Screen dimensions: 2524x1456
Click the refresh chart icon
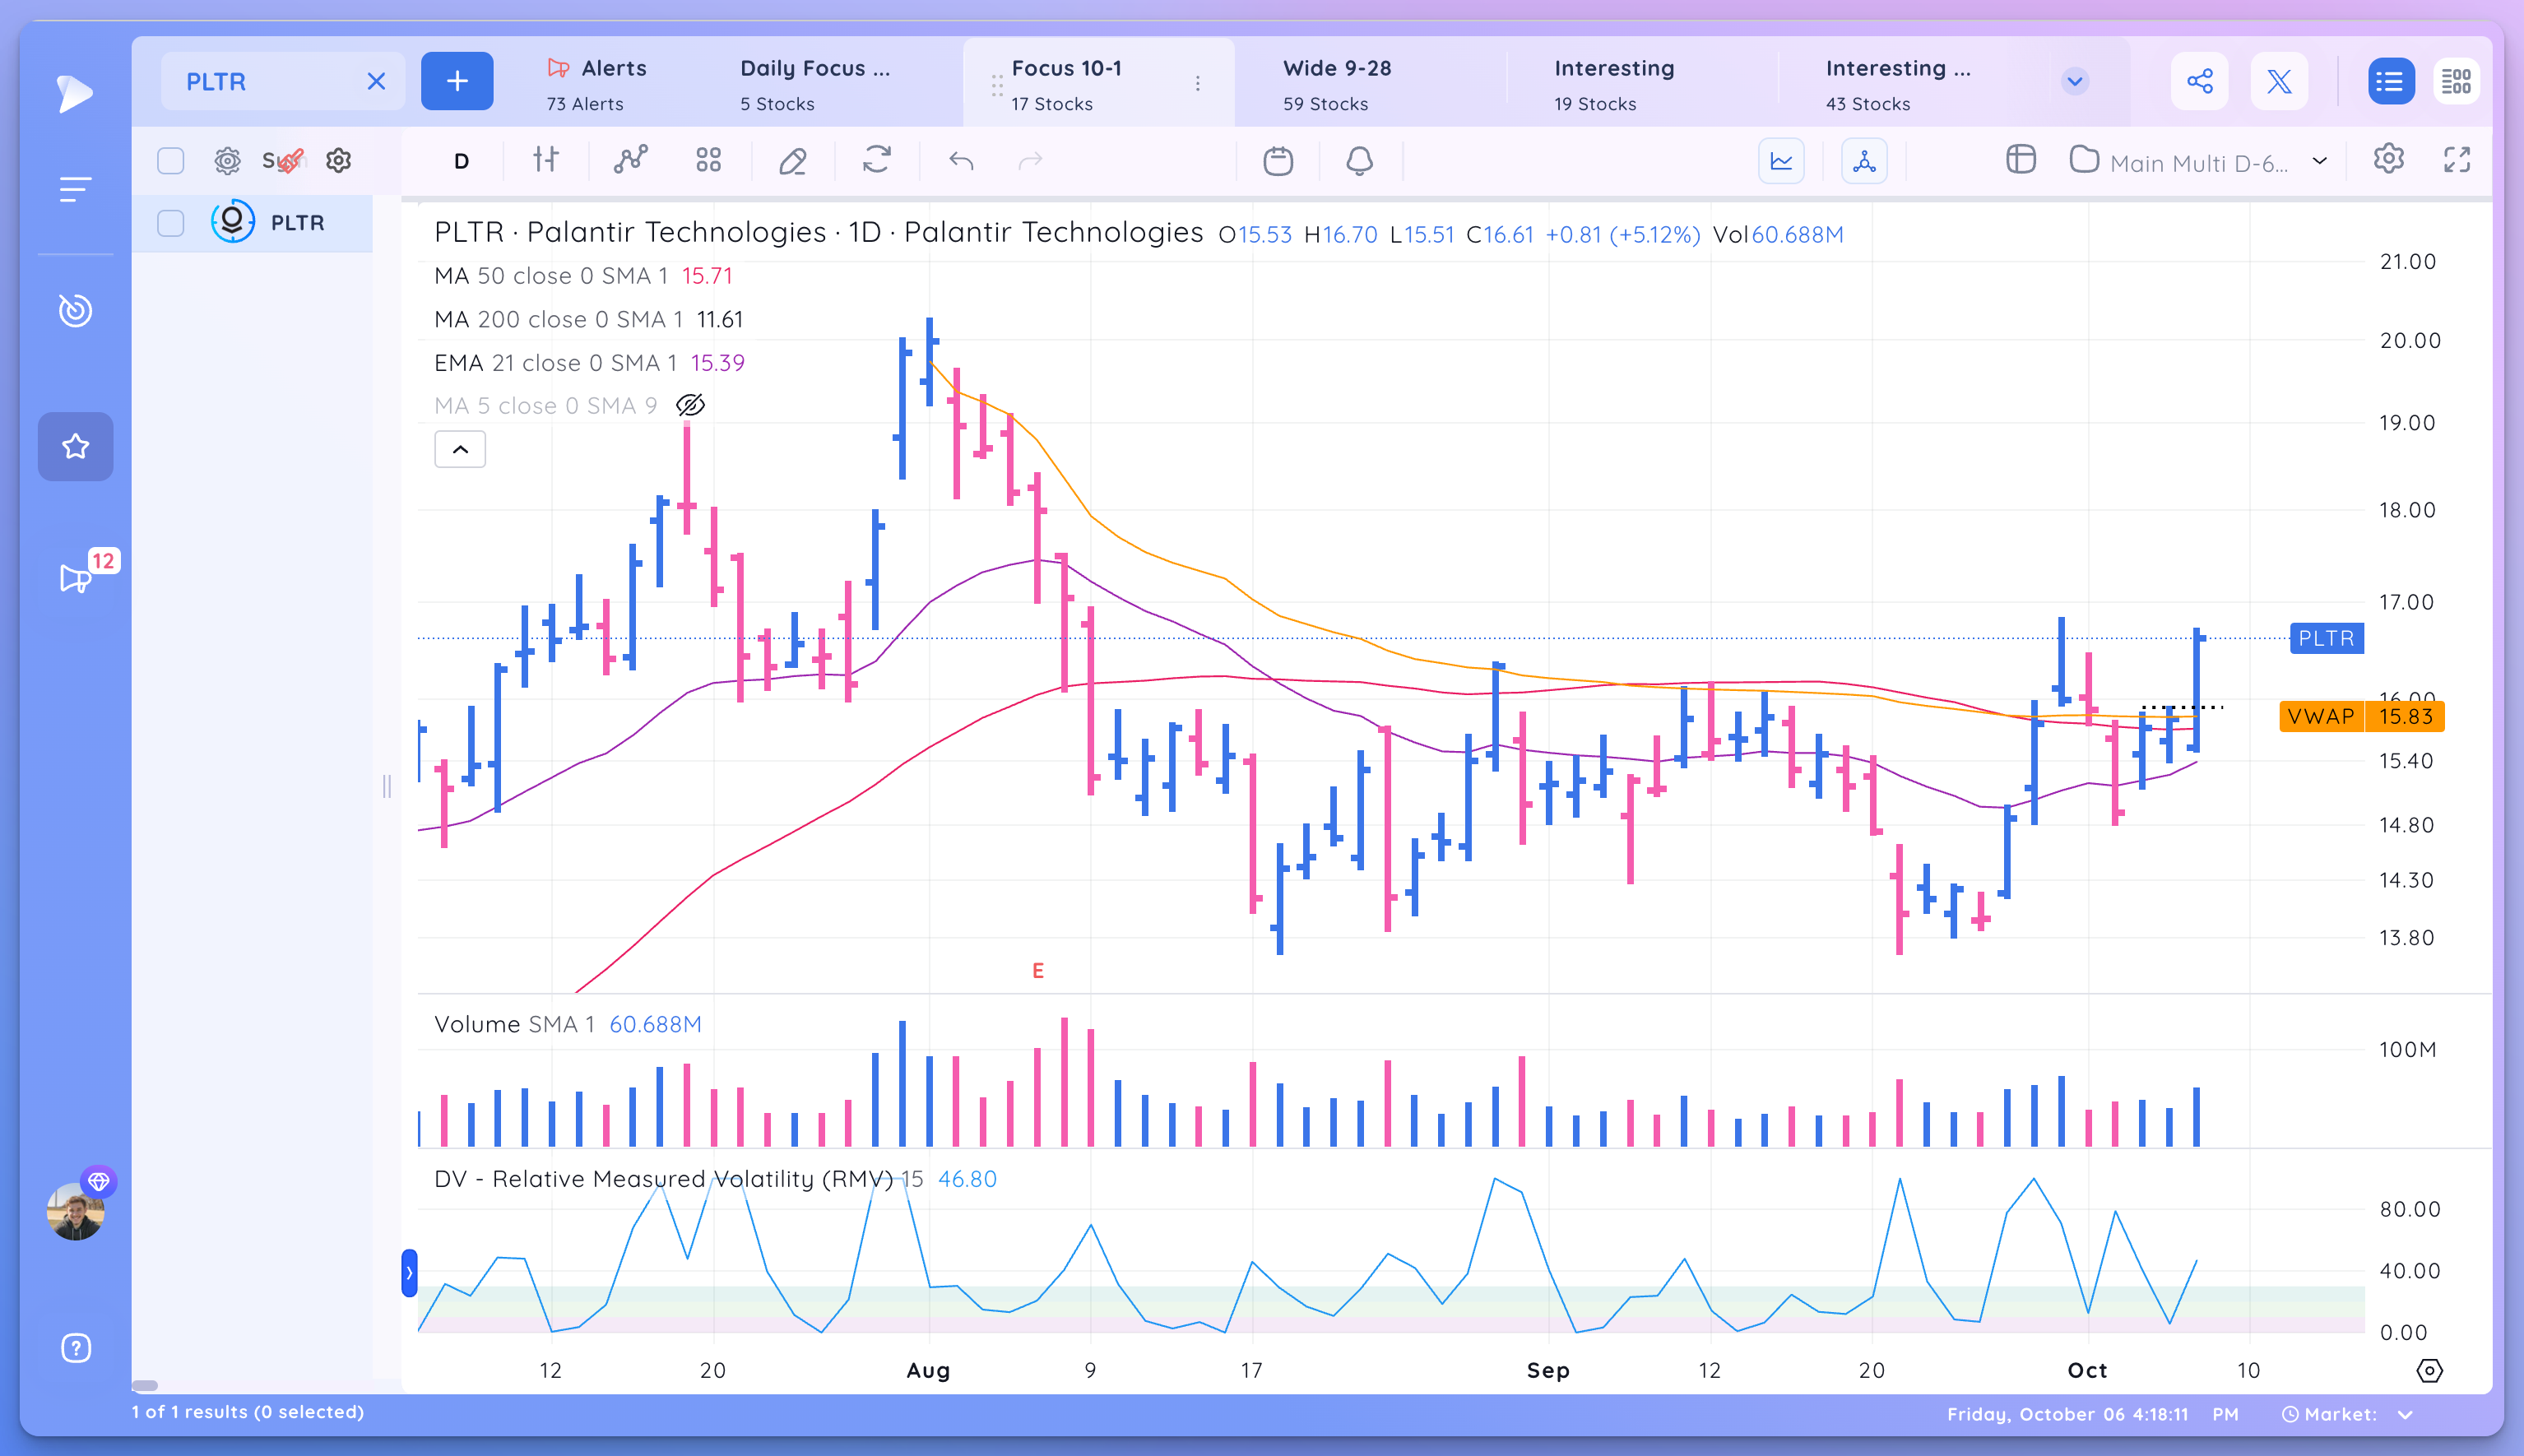877,160
